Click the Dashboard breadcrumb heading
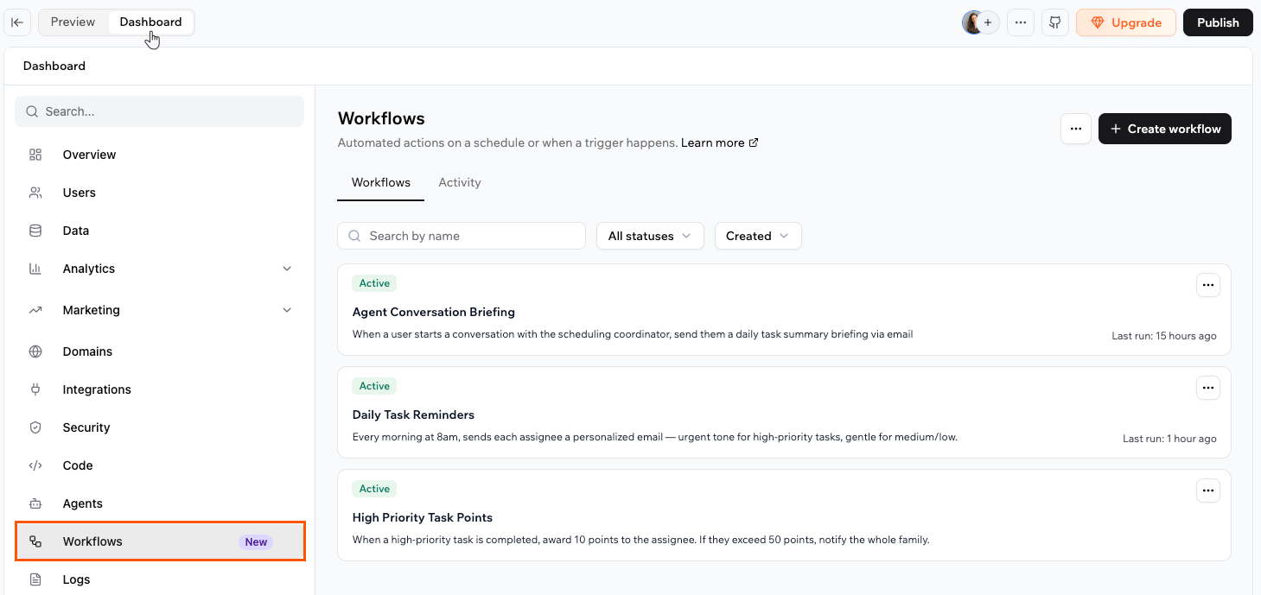This screenshot has height=595, width=1261. (54, 66)
